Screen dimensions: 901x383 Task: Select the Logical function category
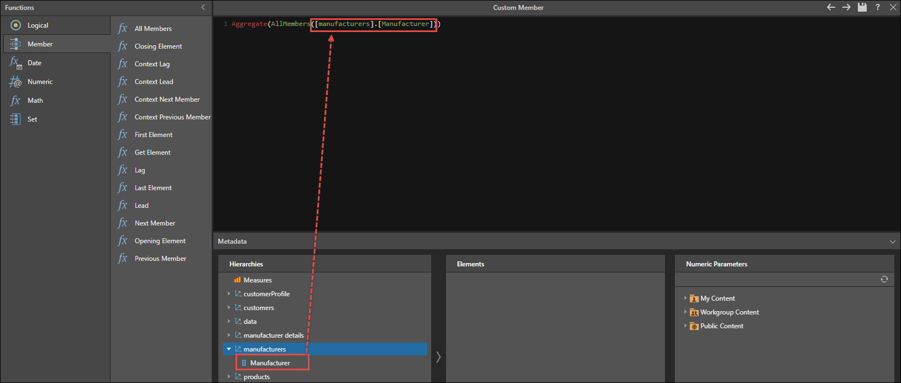coord(38,25)
